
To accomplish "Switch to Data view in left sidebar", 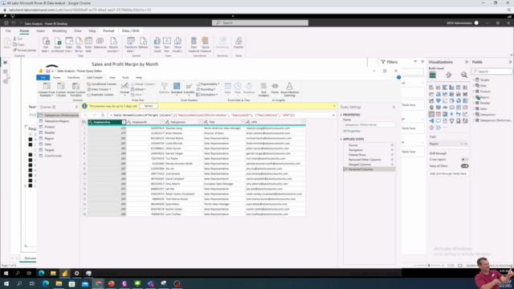I will click(6, 71).
